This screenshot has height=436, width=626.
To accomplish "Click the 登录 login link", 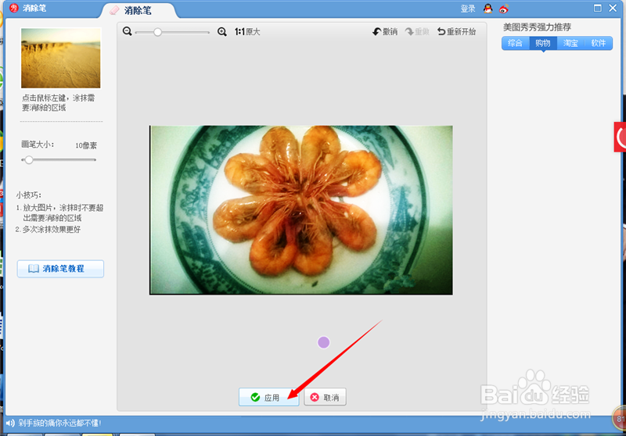I will point(467,9).
